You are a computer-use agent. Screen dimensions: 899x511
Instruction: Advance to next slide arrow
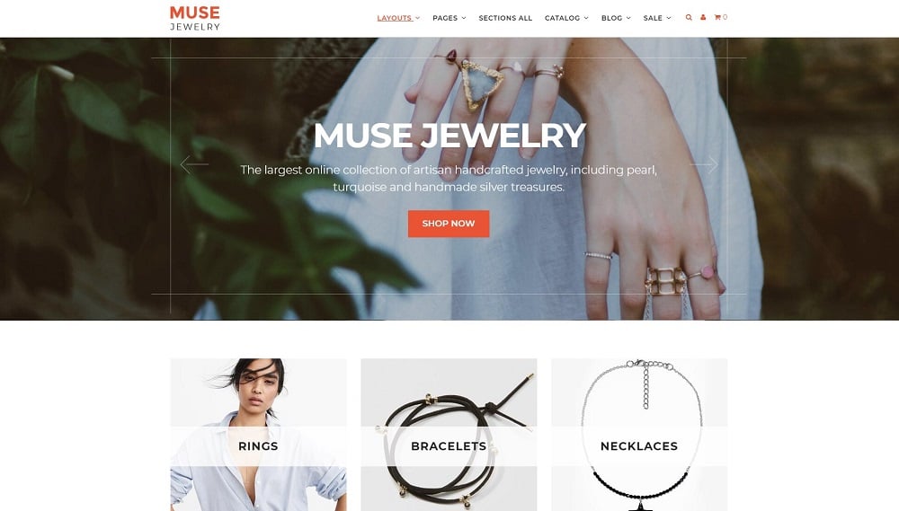click(704, 164)
